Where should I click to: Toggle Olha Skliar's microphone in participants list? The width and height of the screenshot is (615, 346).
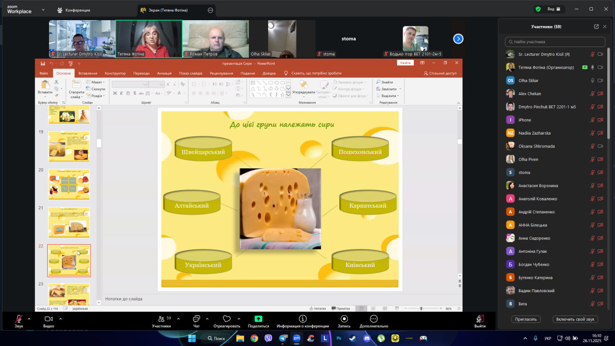pyautogui.click(x=592, y=81)
